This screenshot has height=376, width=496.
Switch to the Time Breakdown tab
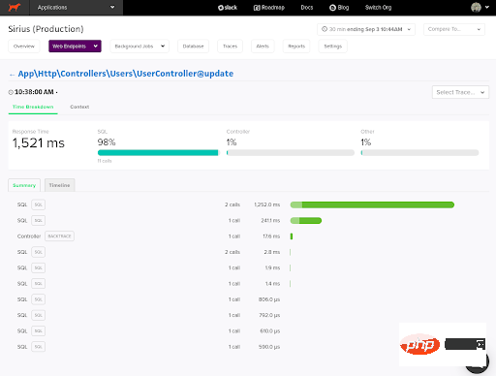(33, 107)
